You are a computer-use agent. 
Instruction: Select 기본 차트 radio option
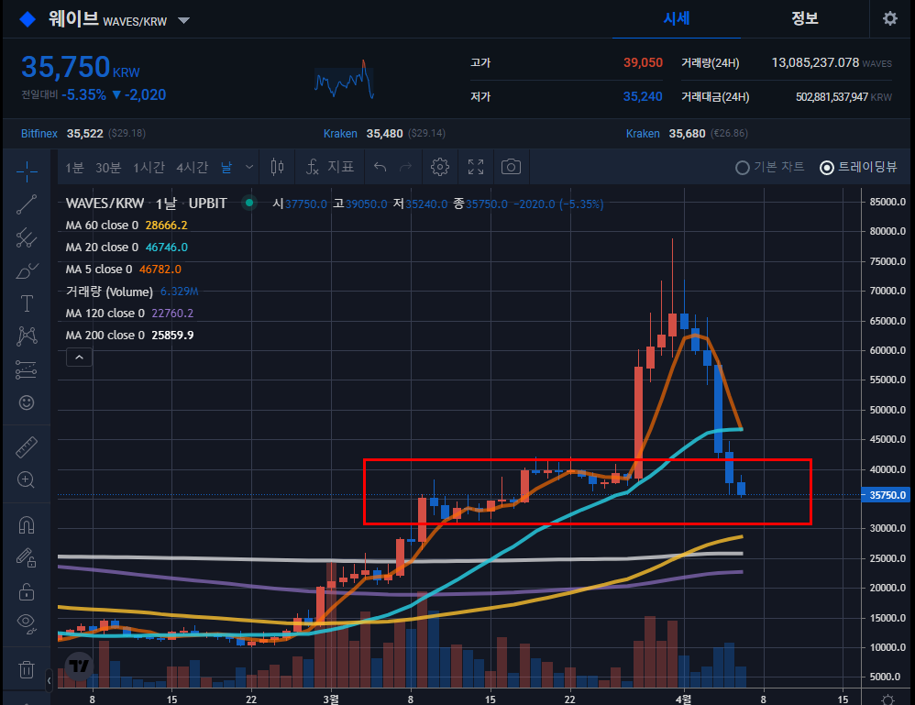770,168
